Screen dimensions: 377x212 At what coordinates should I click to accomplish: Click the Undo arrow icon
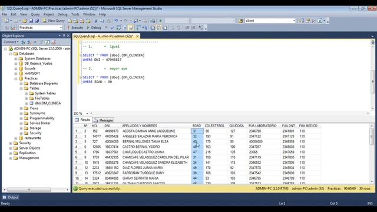click(x=116, y=21)
